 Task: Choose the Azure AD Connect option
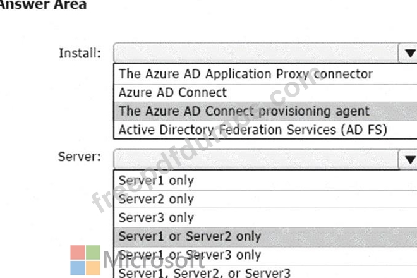[x=172, y=92]
